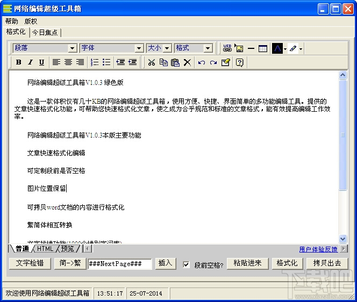Redo the last undone edit
This screenshot has height=302, width=357.
click(213, 62)
